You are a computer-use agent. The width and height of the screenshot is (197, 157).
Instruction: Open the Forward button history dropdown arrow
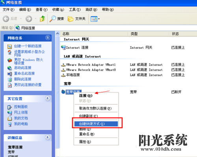point(35,19)
